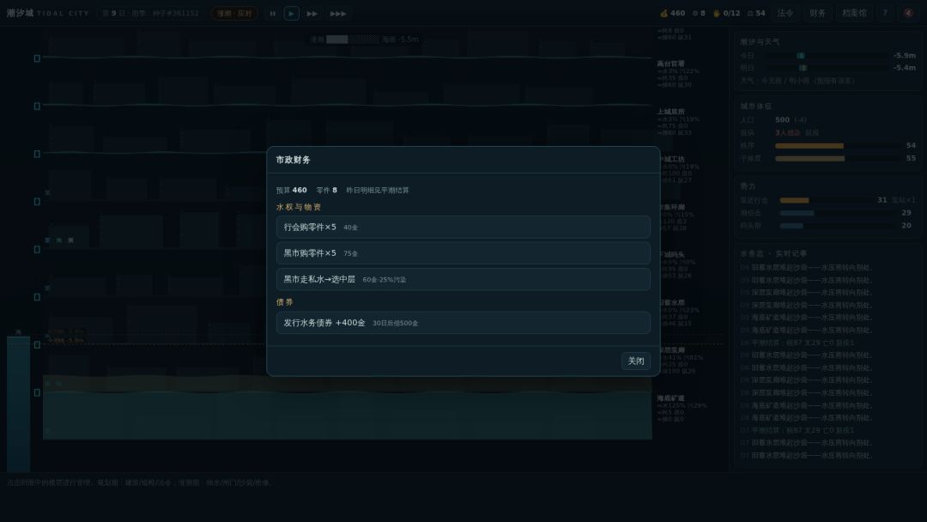Click the 市政财务 dialog title

click(x=294, y=160)
